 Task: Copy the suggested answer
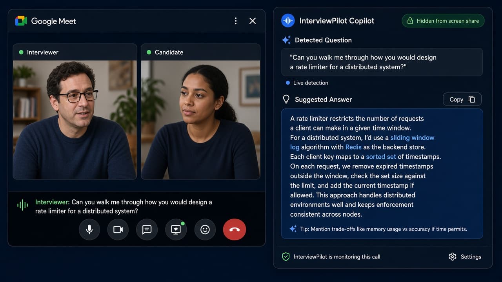click(462, 99)
